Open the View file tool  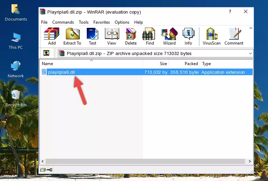point(112,36)
